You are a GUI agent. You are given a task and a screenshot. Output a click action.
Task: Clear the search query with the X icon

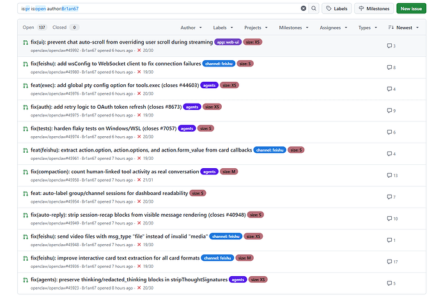tap(303, 8)
